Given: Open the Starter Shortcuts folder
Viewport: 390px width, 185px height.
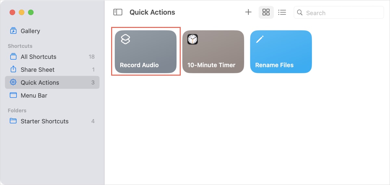Looking at the screenshot, I should tap(52, 121).
